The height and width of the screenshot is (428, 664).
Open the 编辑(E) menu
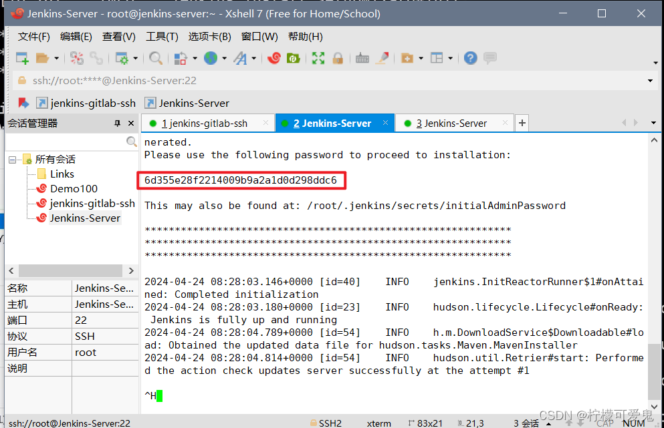(76, 37)
